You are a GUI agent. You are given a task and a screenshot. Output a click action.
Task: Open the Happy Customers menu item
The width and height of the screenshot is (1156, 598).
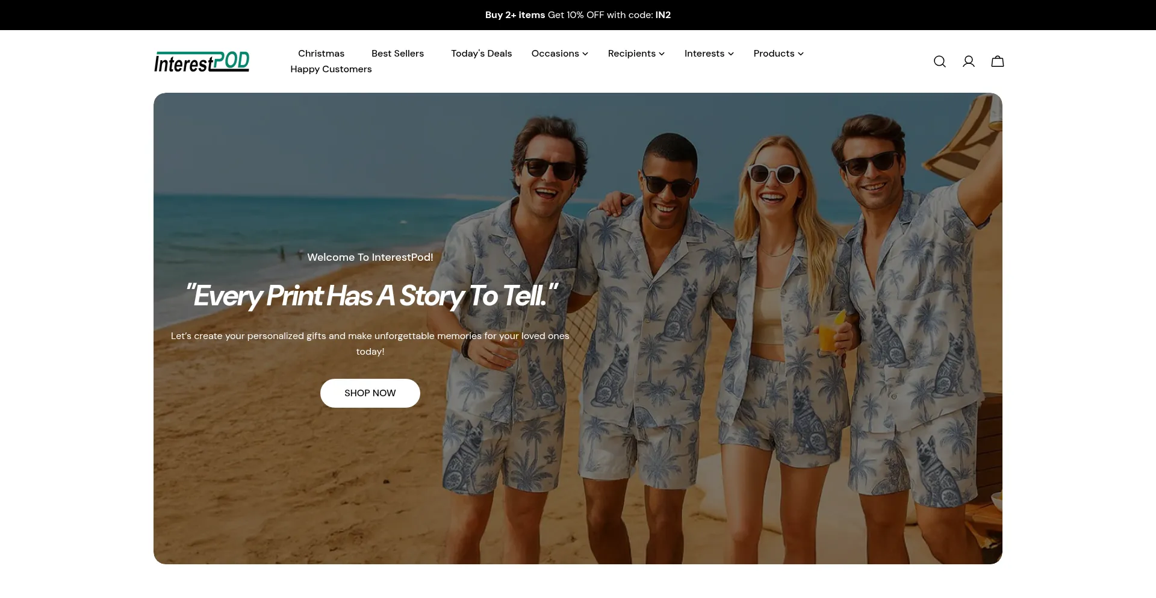[x=331, y=69]
